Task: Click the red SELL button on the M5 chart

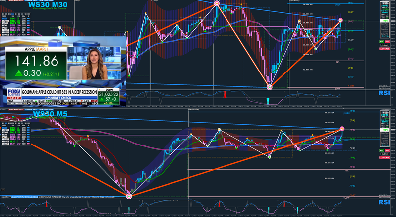Action: [387, 151]
